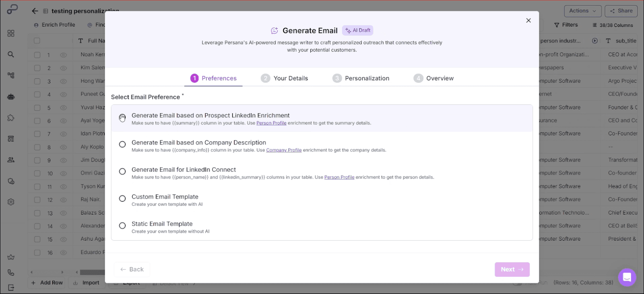Switch to the Personalization step tab

(x=361, y=78)
